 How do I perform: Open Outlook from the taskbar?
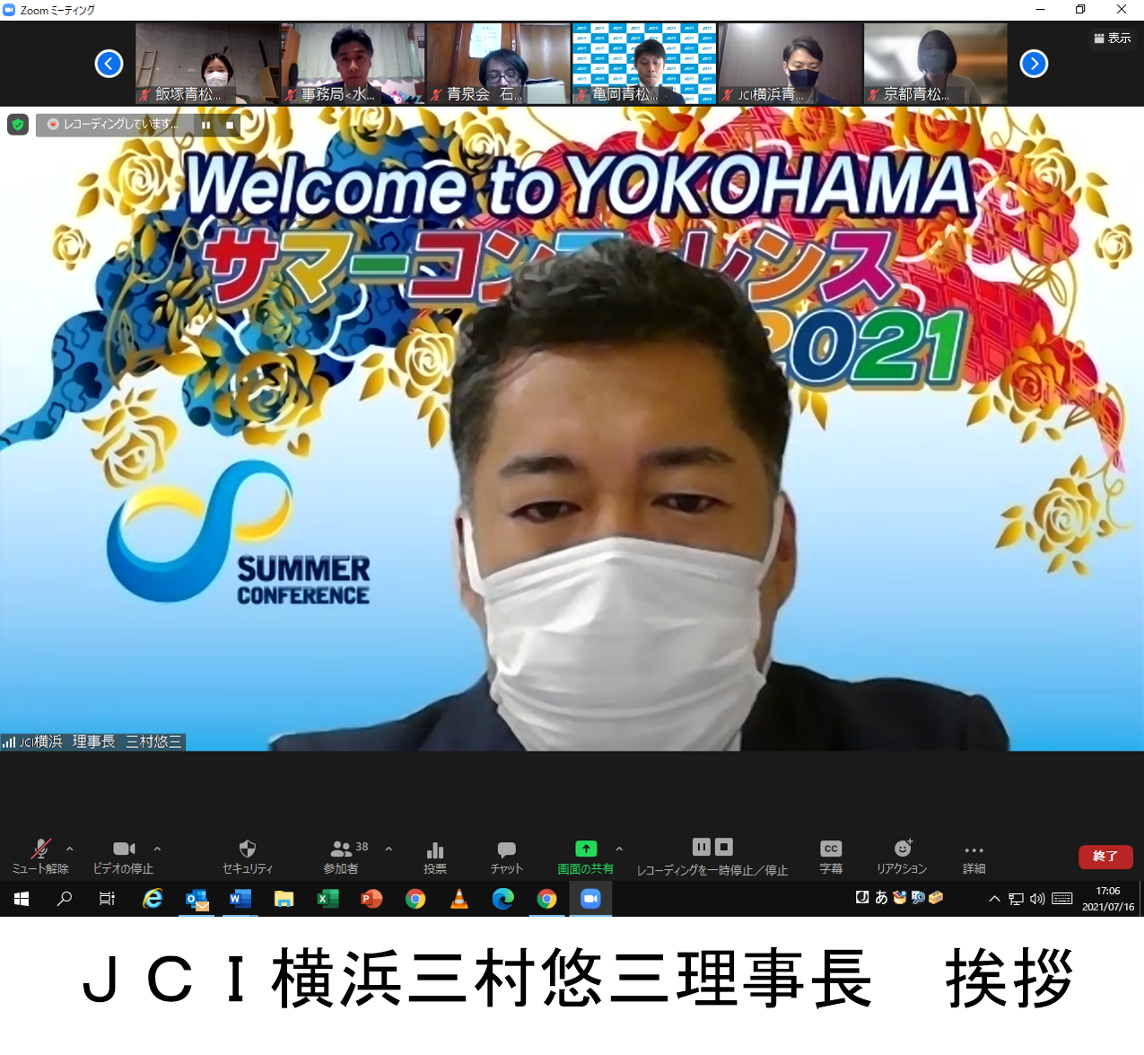pos(196,899)
